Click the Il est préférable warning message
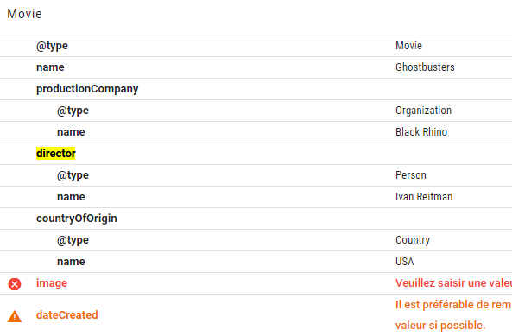The height and width of the screenshot is (336, 512). click(453, 314)
